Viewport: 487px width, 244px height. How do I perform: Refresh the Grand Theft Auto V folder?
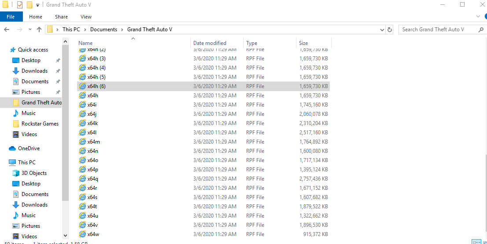click(390, 30)
